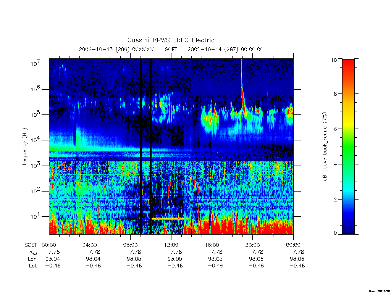Select start date '2002-10-13 (286) 00:00:00'
This screenshot has width=391, height=293.
pos(117,49)
